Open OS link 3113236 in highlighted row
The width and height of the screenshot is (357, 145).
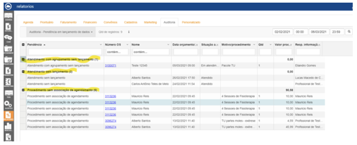tap(111, 102)
